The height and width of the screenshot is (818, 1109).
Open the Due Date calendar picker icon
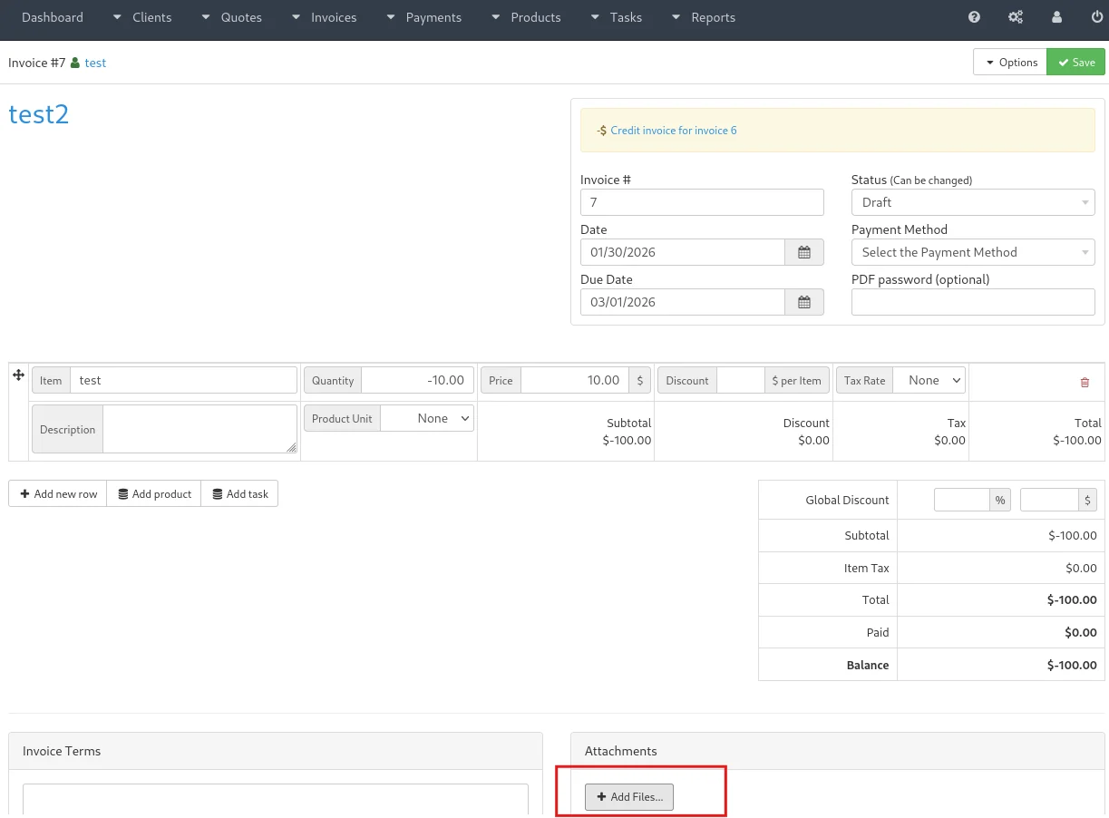tap(804, 302)
